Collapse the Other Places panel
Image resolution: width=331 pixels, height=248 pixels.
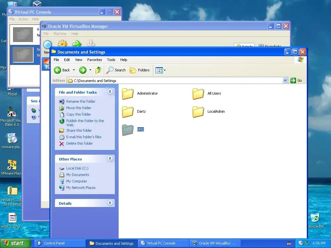coord(110,158)
